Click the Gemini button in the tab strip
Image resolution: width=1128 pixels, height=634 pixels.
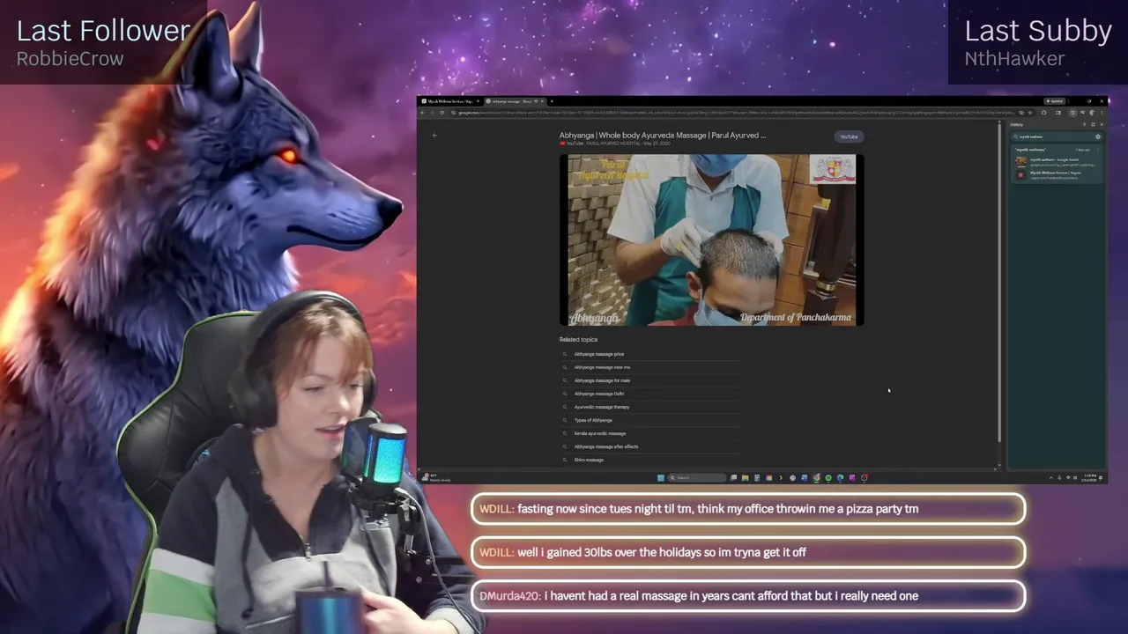(x=1055, y=101)
